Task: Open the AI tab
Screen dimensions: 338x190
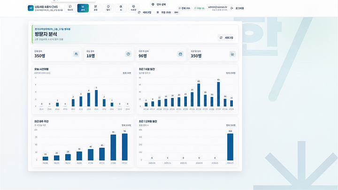Action: pos(121,8)
